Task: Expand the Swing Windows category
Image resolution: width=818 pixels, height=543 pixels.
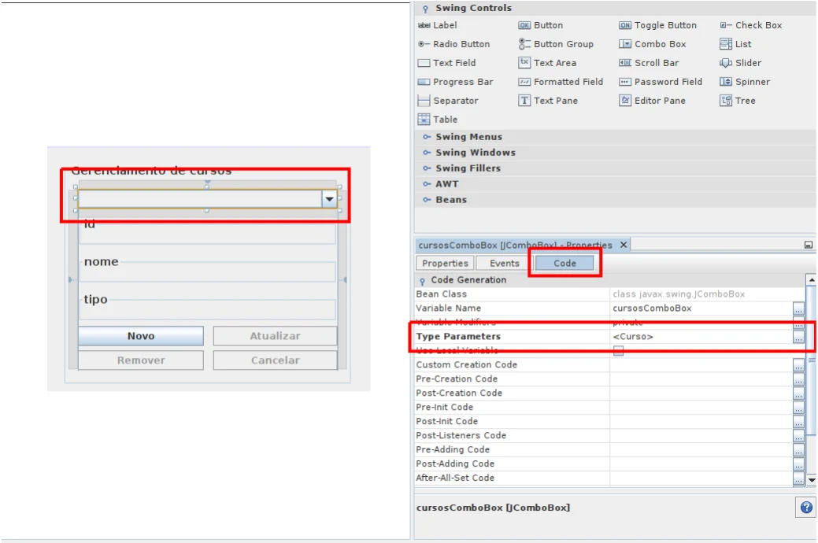Action: (x=427, y=153)
